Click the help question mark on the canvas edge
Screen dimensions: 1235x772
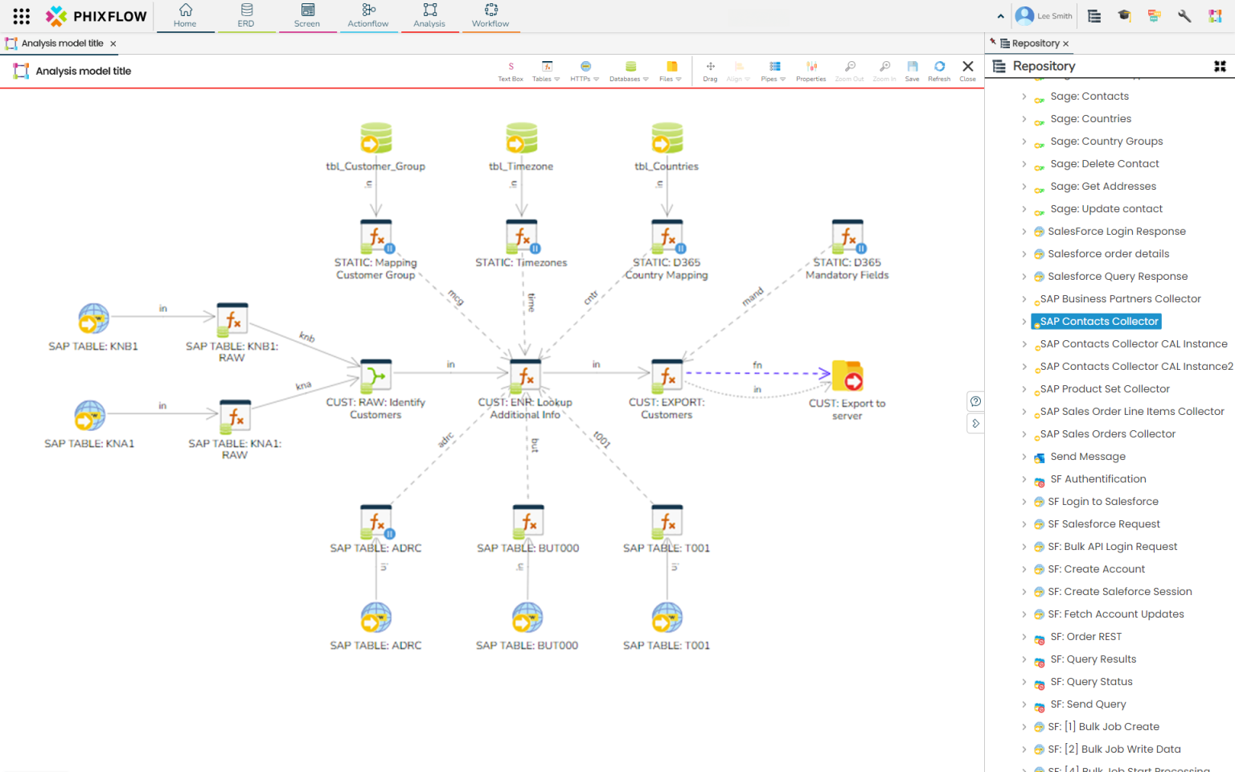pos(975,400)
